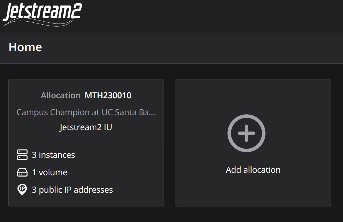Show the 3 public IP addresses entry
This screenshot has width=343, height=222.
coord(72,190)
